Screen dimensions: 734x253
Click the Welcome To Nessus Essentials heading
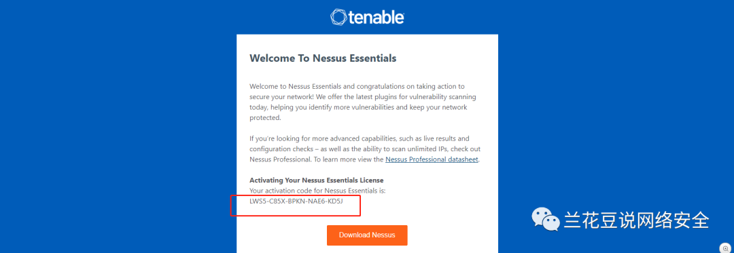click(x=323, y=58)
